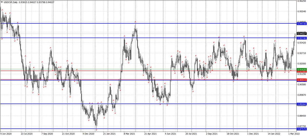Screen dimensions: 308x136
Task: Select the blue horizontal line at 0.87570
Action: (x=148, y=129)
